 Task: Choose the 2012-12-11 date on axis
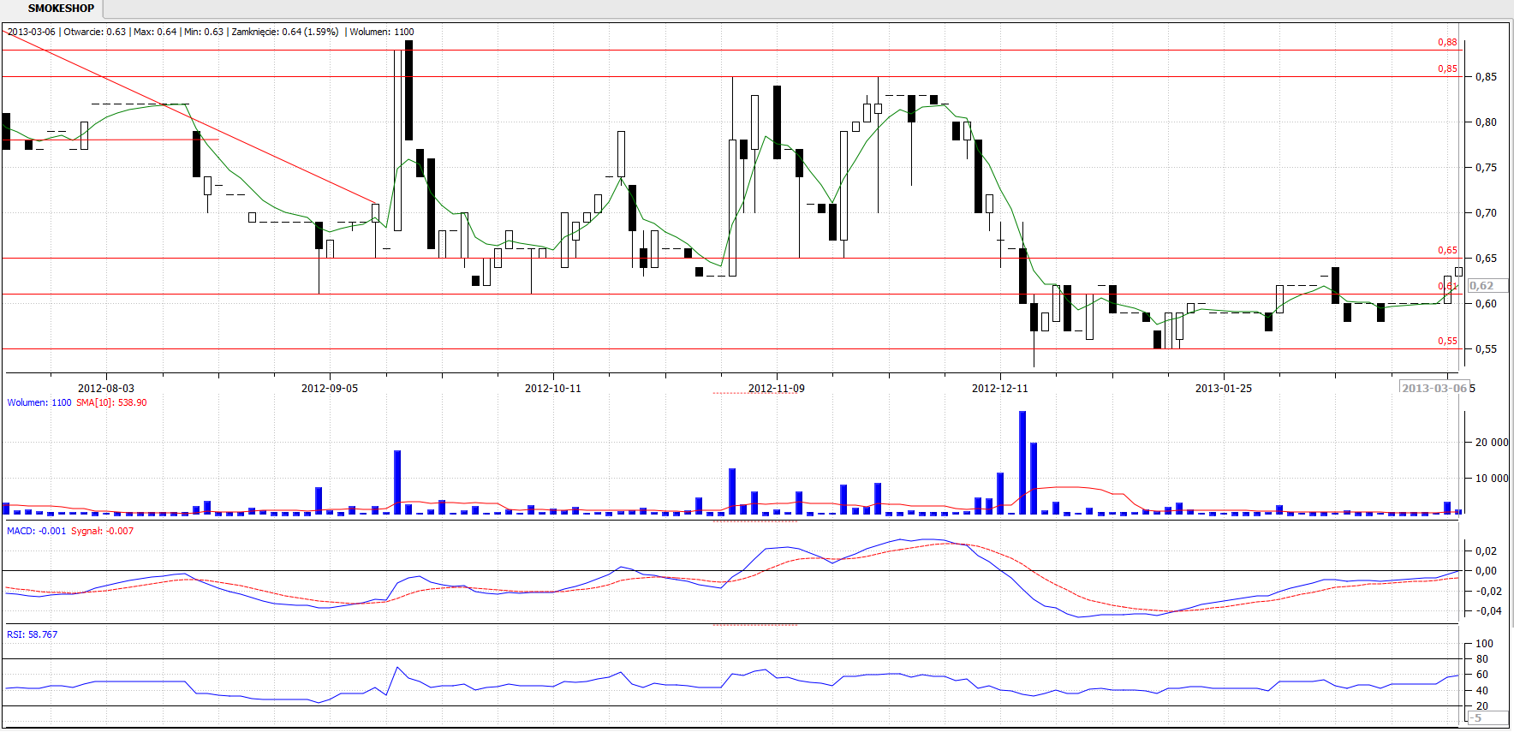(x=999, y=389)
